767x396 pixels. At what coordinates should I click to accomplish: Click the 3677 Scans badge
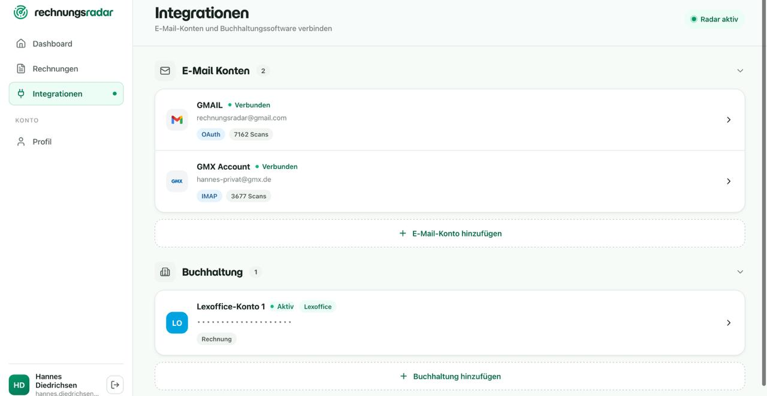249,196
